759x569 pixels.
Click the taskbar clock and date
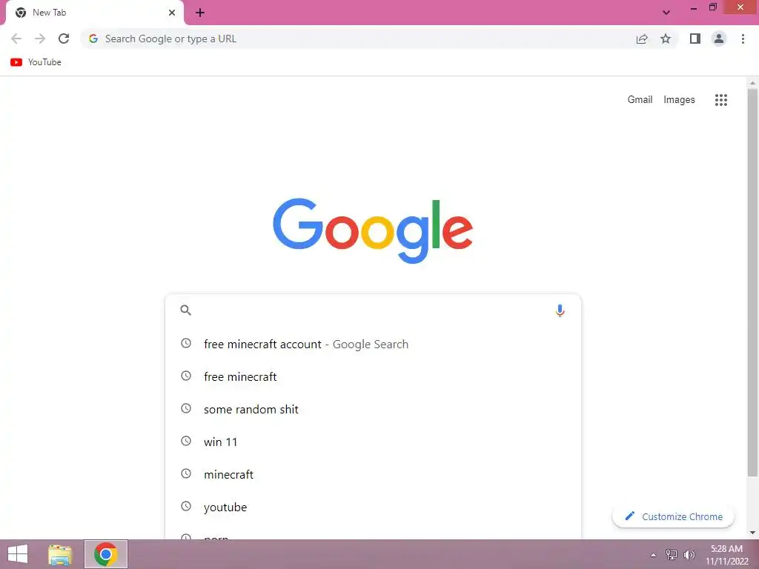726,554
